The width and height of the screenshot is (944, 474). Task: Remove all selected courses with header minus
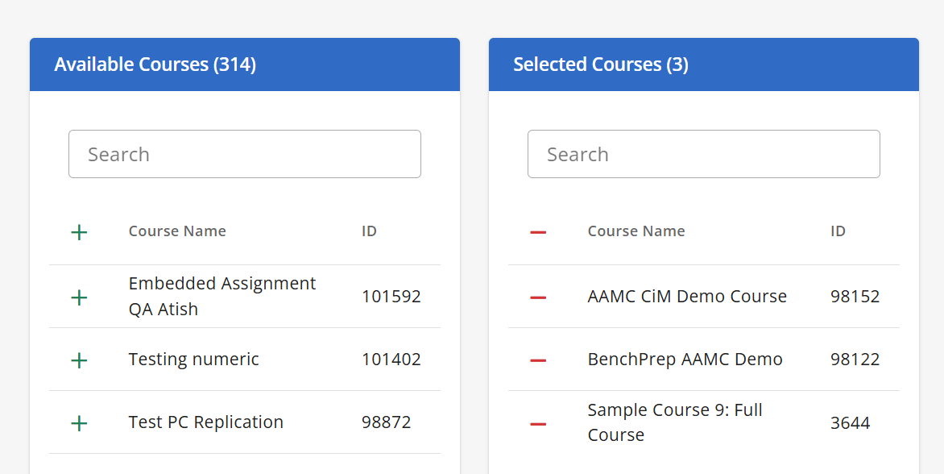point(538,232)
